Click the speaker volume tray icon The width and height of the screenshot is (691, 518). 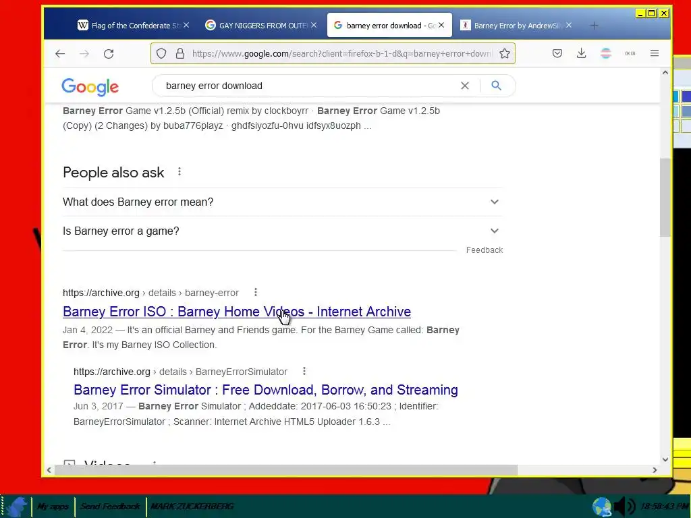click(x=624, y=507)
